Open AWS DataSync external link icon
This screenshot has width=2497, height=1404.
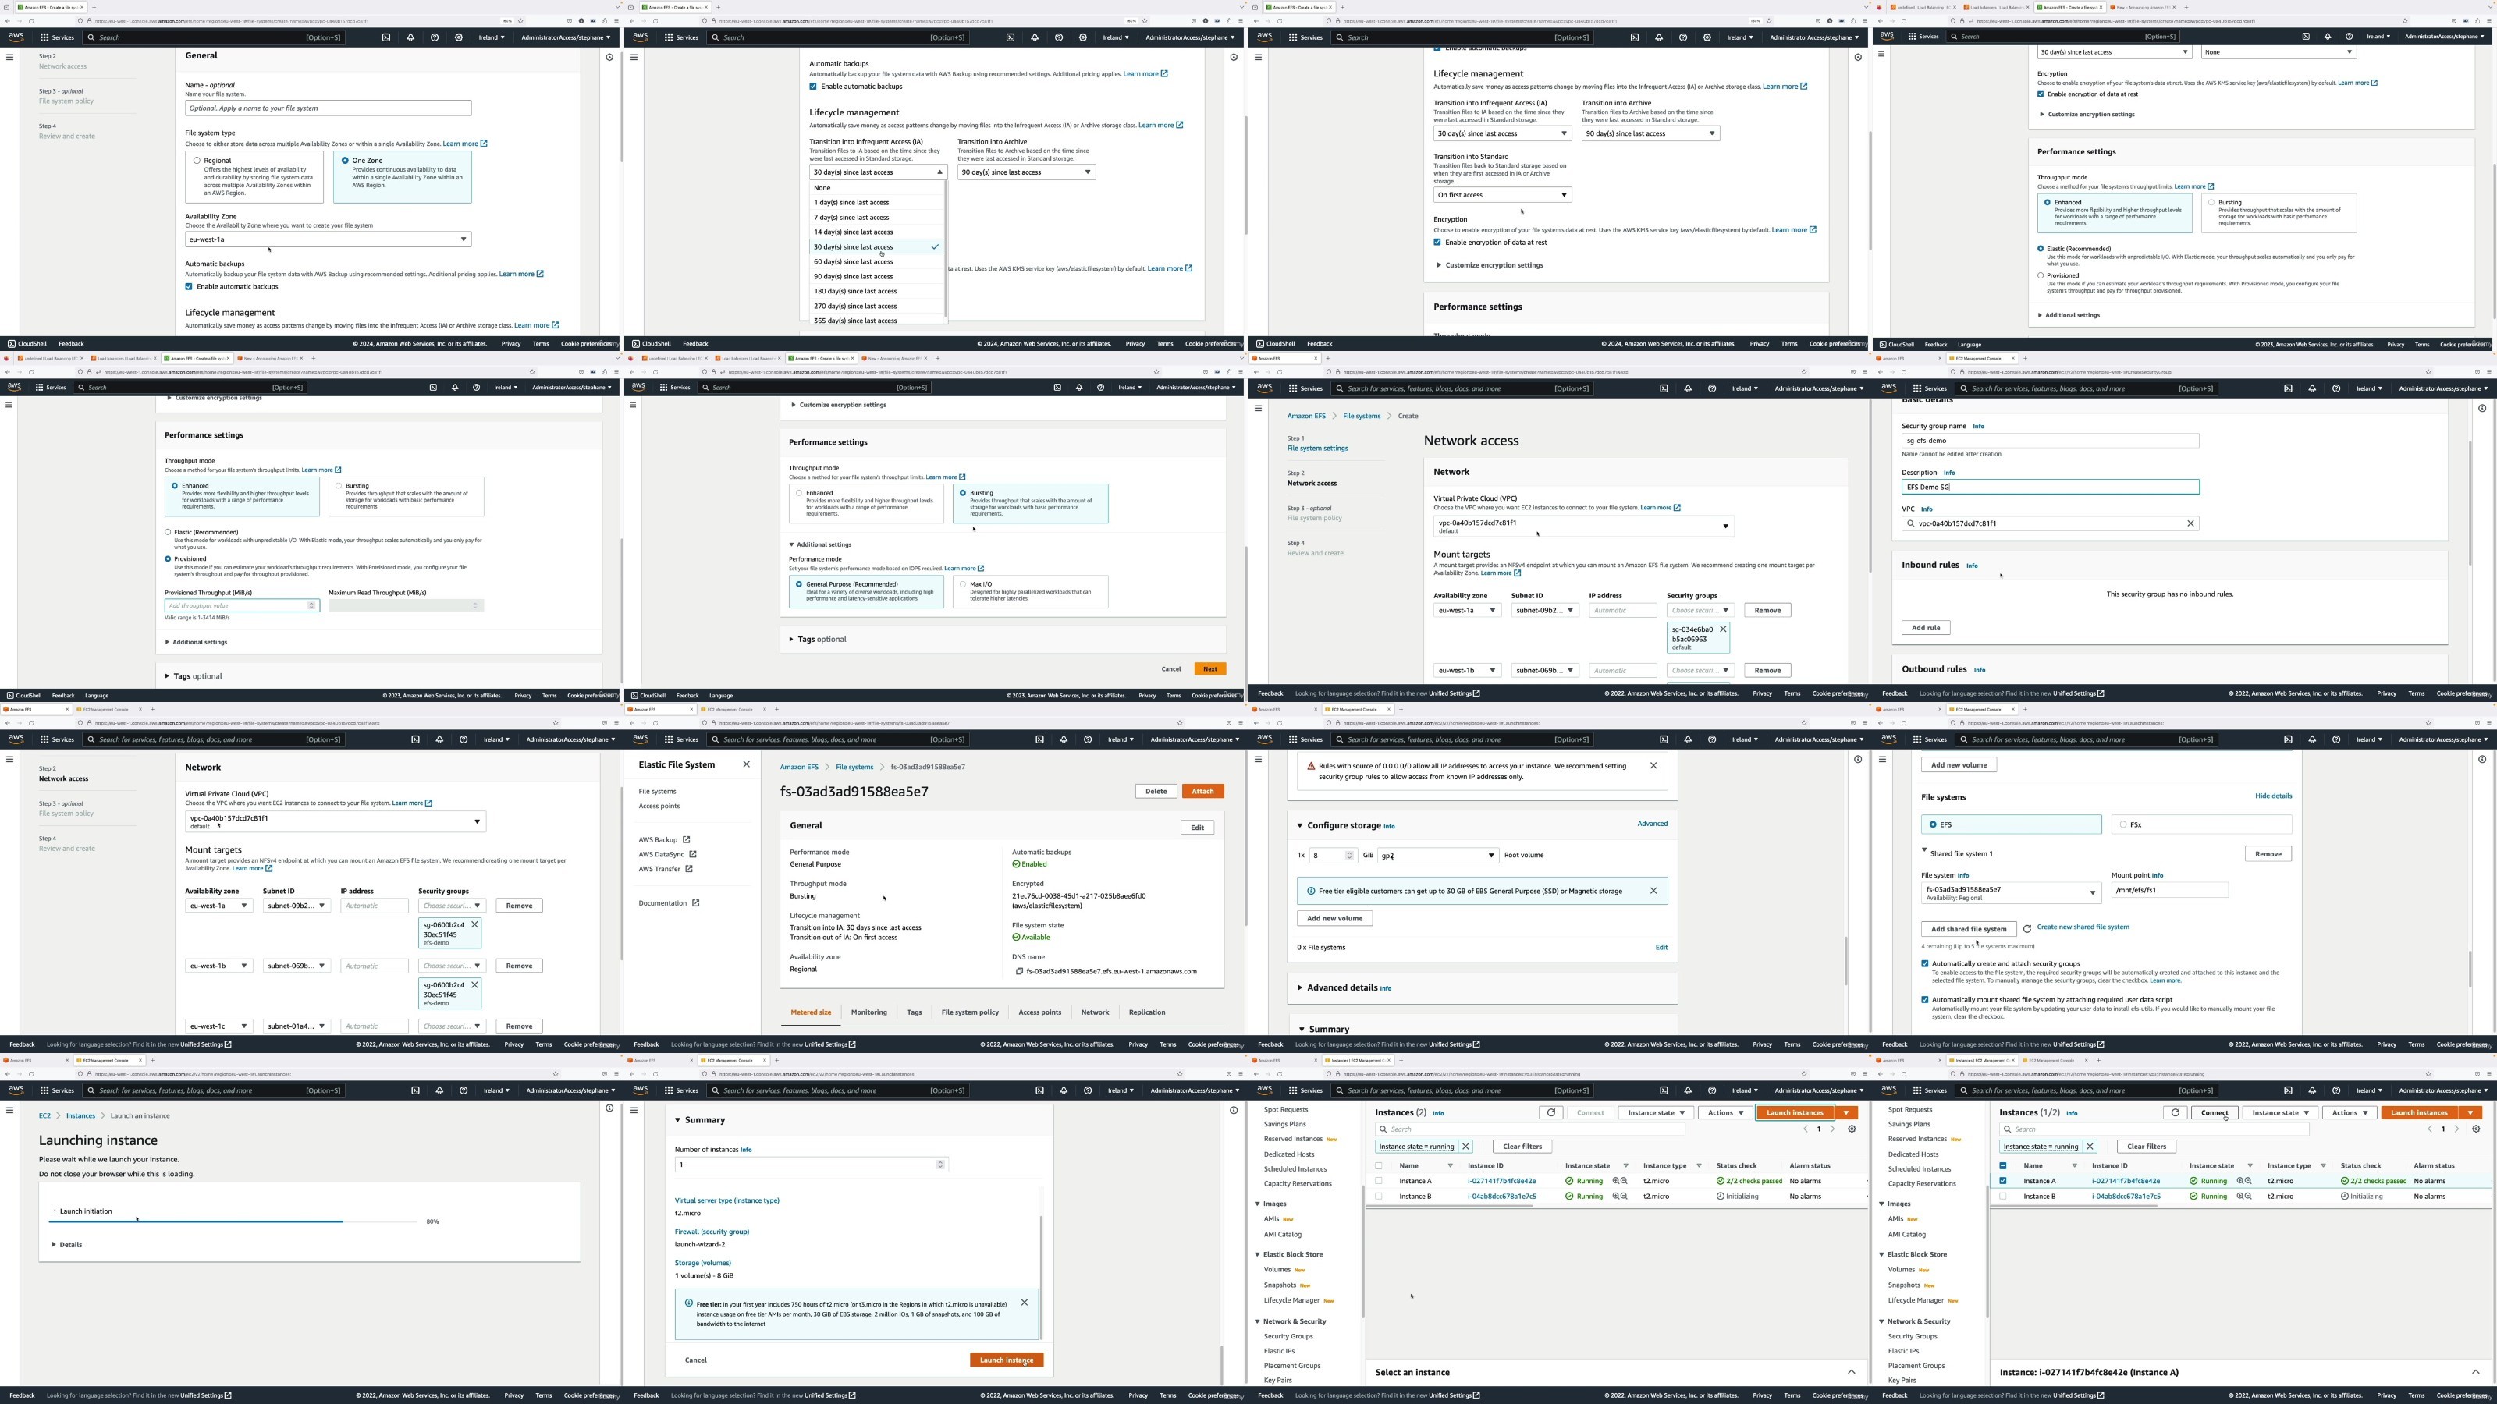click(x=693, y=855)
